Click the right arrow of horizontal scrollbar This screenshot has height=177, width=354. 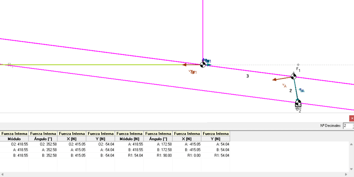(347, 174)
